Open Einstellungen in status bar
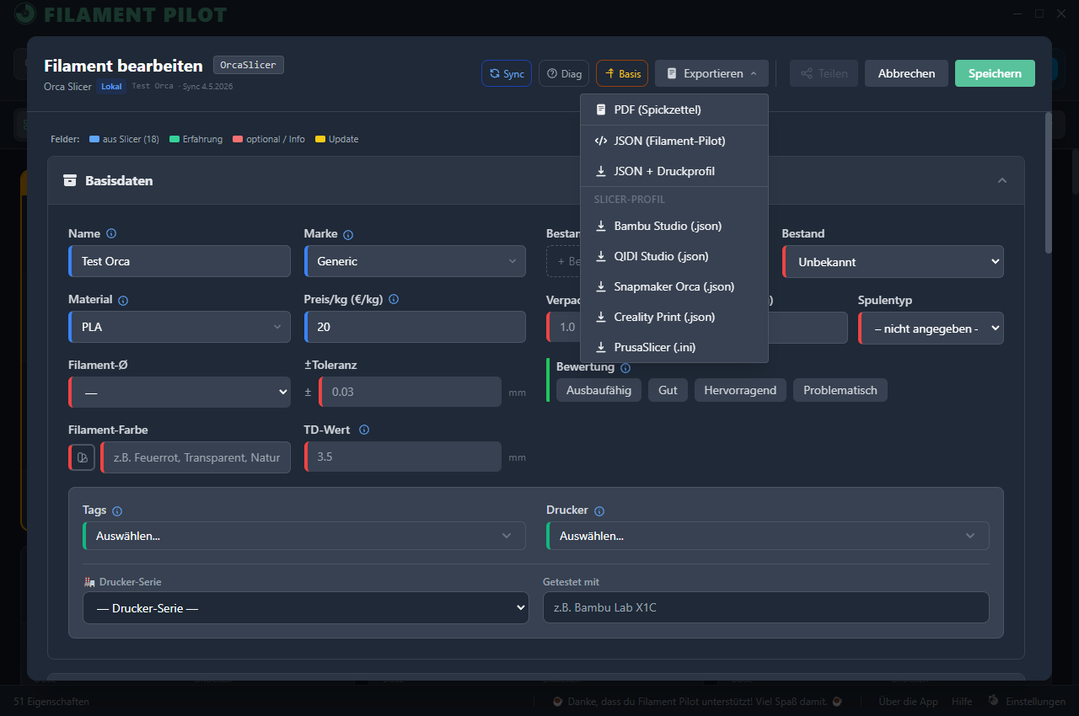1079x716 pixels. click(x=1035, y=702)
